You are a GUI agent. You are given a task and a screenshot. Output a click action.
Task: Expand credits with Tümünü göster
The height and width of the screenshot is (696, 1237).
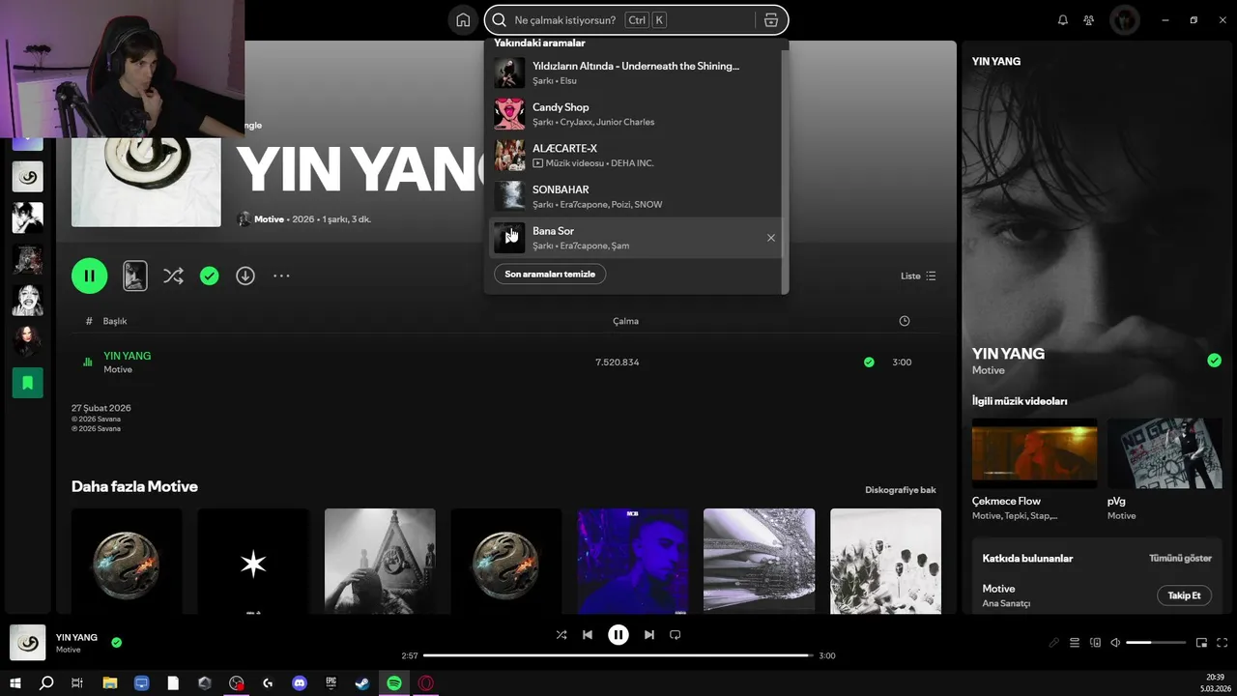tap(1180, 559)
